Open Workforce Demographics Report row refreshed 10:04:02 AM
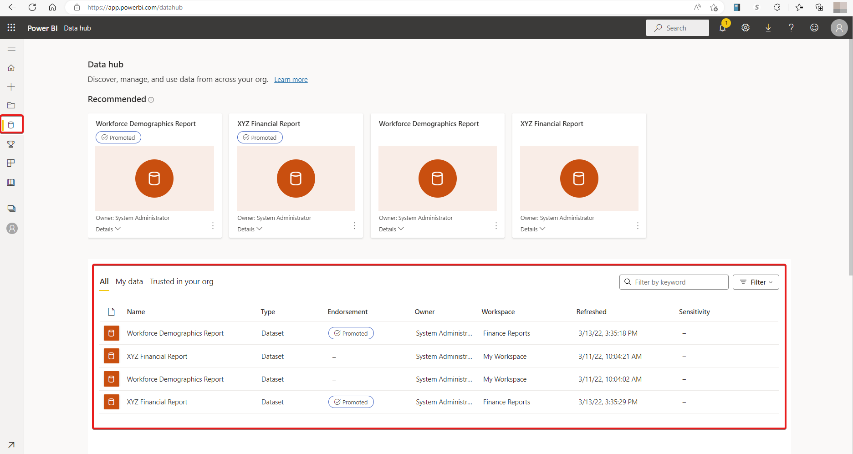The image size is (853, 454). pyautogui.click(x=439, y=379)
